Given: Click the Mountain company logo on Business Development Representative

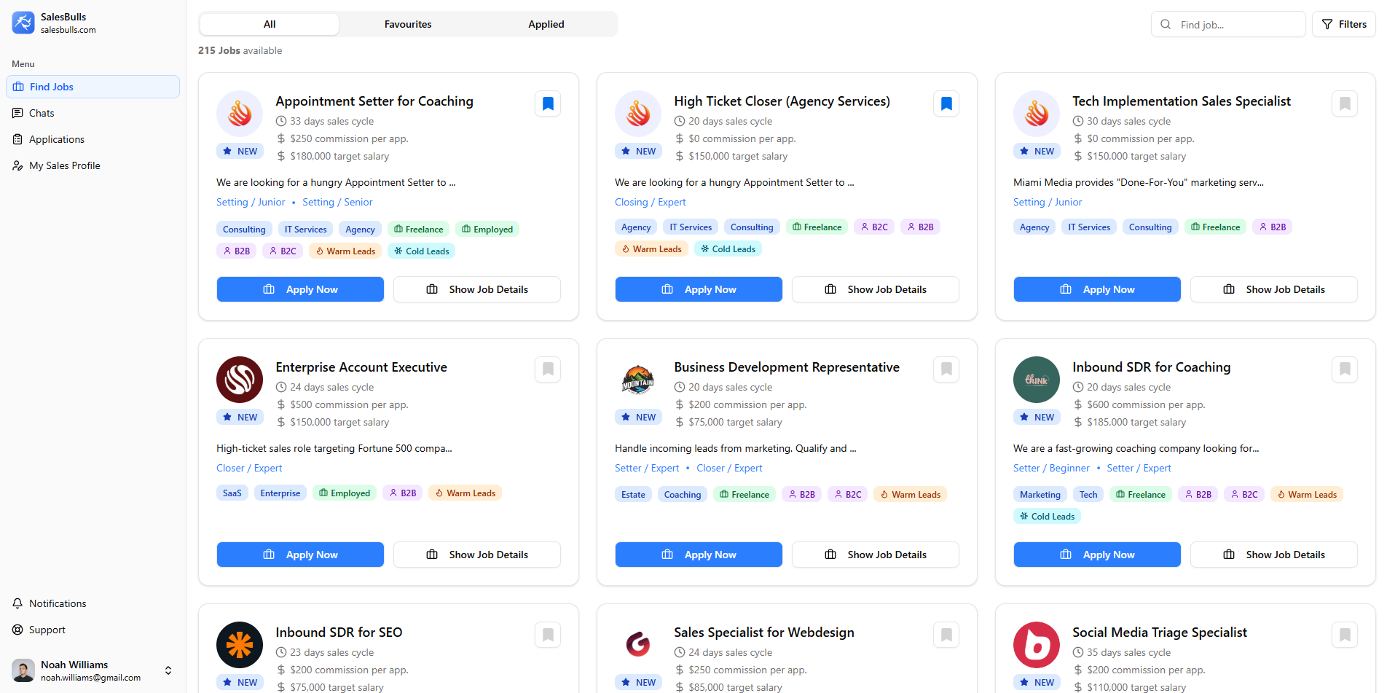Looking at the screenshot, I should coord(637,379).
